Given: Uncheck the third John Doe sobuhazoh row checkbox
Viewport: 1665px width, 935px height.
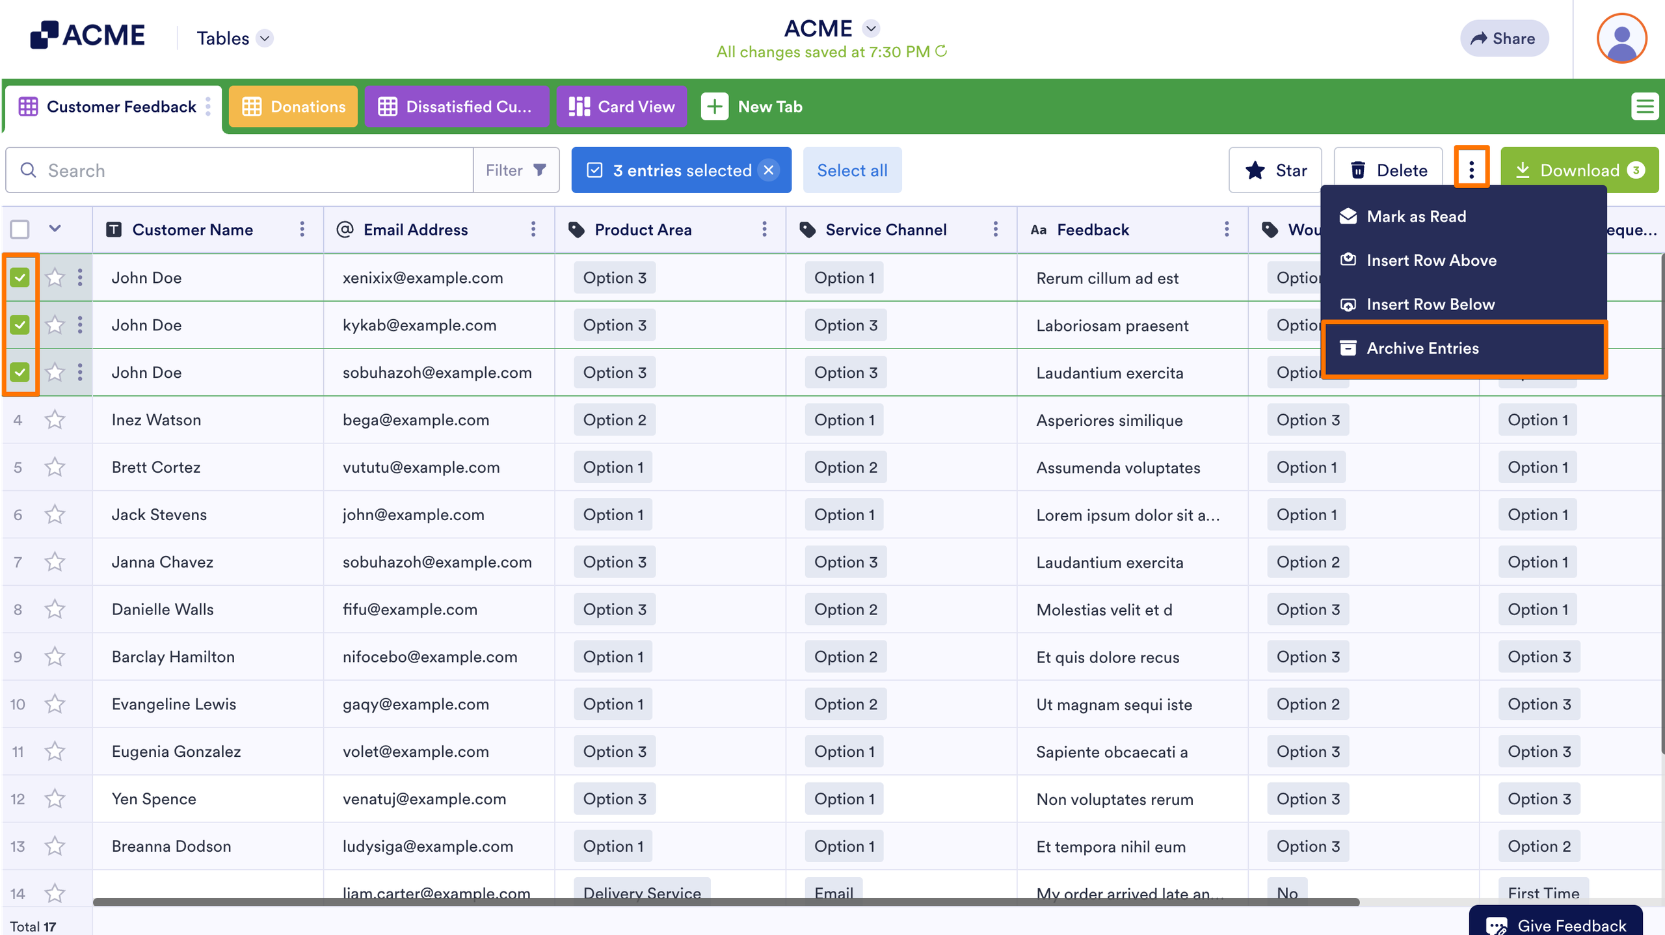Looking at the screenshot, I should click(20, 373).
